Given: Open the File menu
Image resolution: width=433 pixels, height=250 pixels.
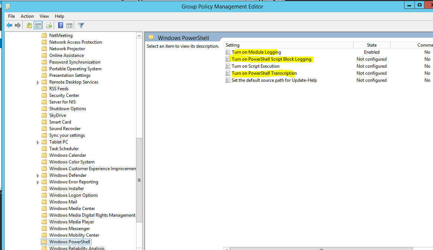Looking at the screenshot, I should coord(11,16).
